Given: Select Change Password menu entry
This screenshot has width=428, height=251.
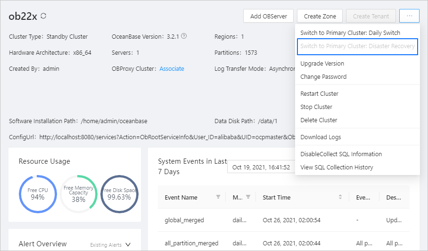Looking at the screenshot, I should [x=323, y=77].
